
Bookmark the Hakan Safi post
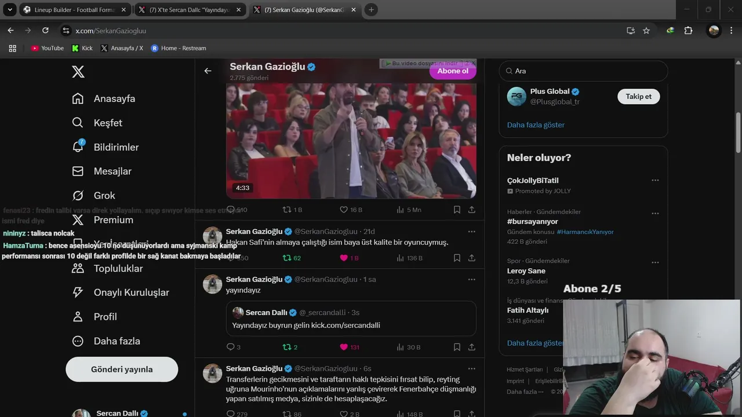coord(457,258)
